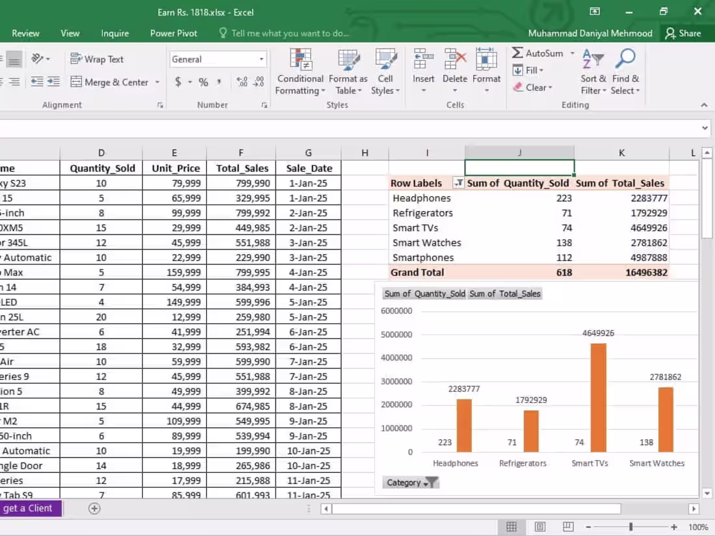This screenshot has width=715, height=536.
Task: Open Merge & Center dropdown arrow
Action: coord(157,82)
